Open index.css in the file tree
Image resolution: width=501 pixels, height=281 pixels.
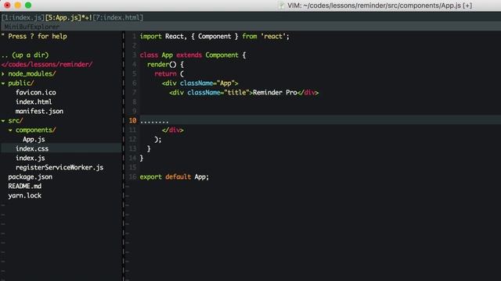pyautogui.click(x=32, y=148)
